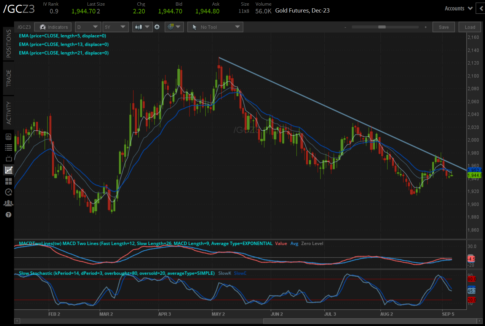Image resolution: width=485 pixels, height=326 pixels.
Task: Open the people group icon in sidebar
Action: click(x=8, y=203)
